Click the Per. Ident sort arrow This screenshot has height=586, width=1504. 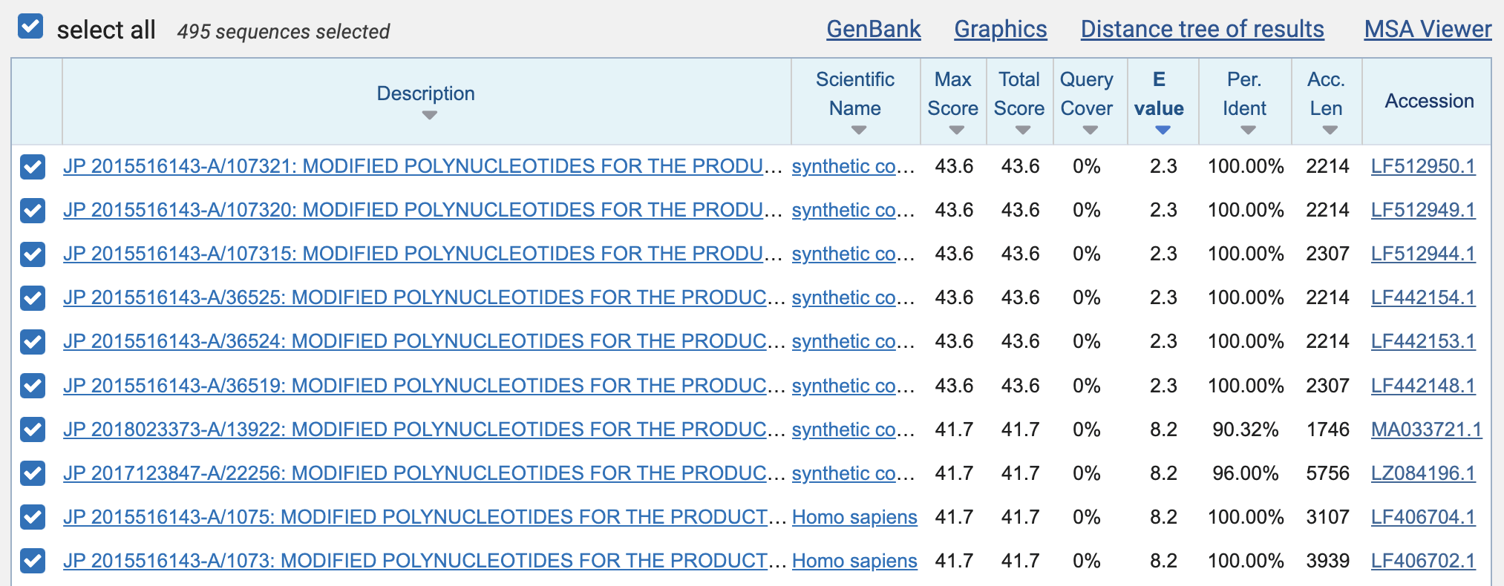[1248, 131]
